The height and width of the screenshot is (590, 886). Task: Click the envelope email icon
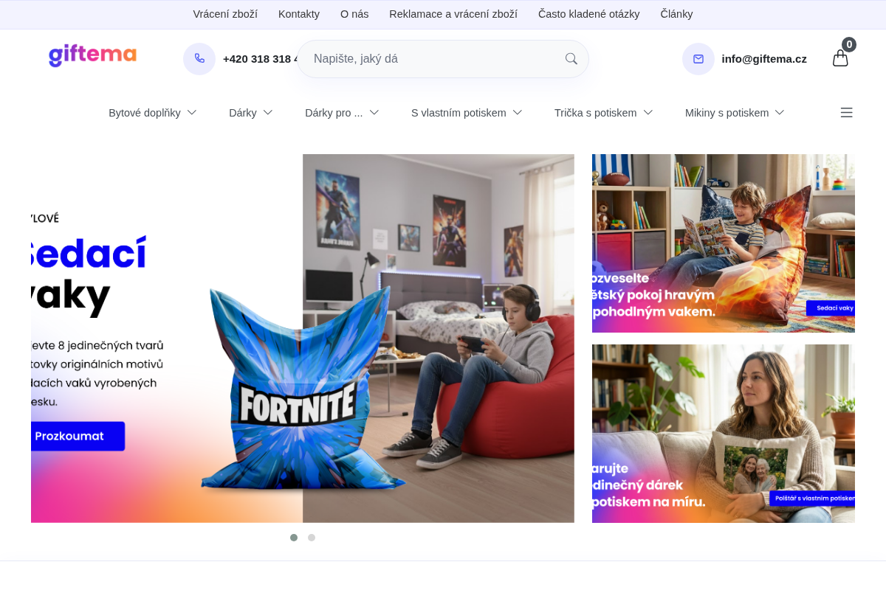(698, 59)
